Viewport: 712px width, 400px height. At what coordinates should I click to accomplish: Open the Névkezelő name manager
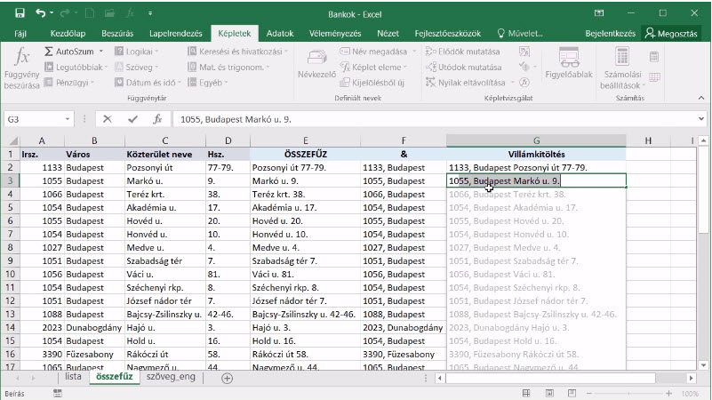pos(316,64)
